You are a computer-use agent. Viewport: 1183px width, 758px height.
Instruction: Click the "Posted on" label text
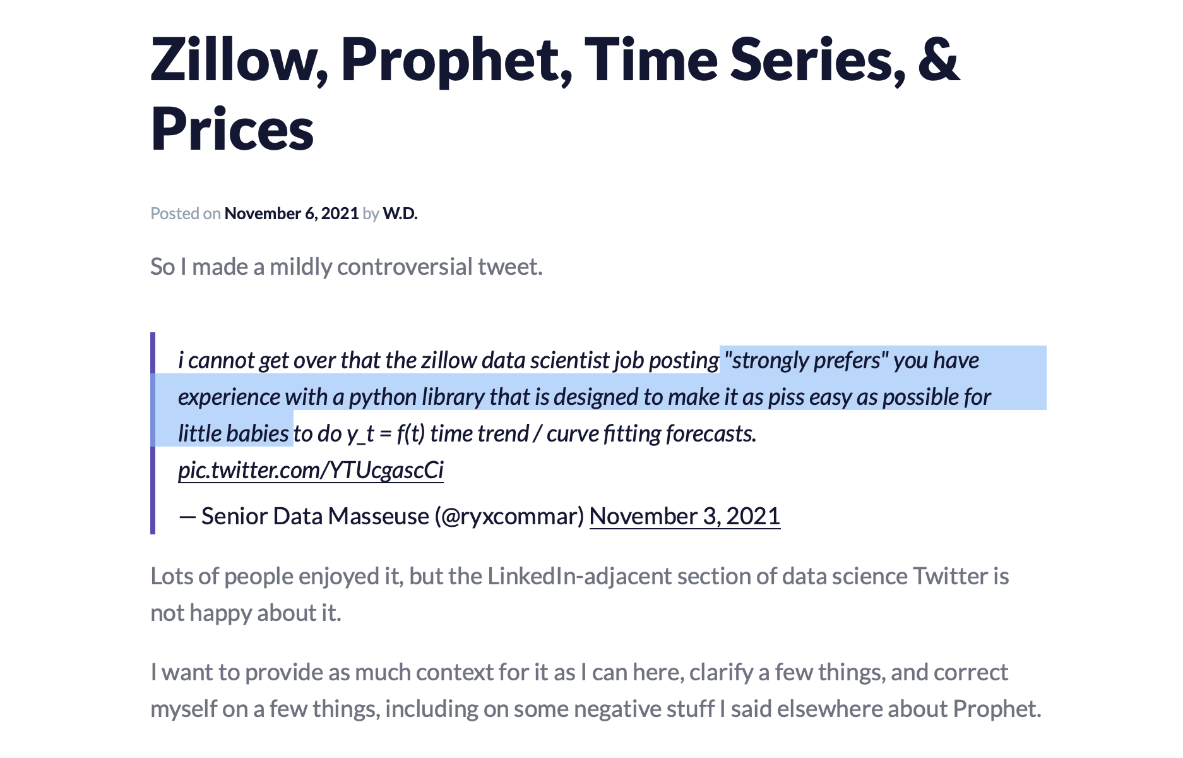pyautogui.click(x=186, y=214)
